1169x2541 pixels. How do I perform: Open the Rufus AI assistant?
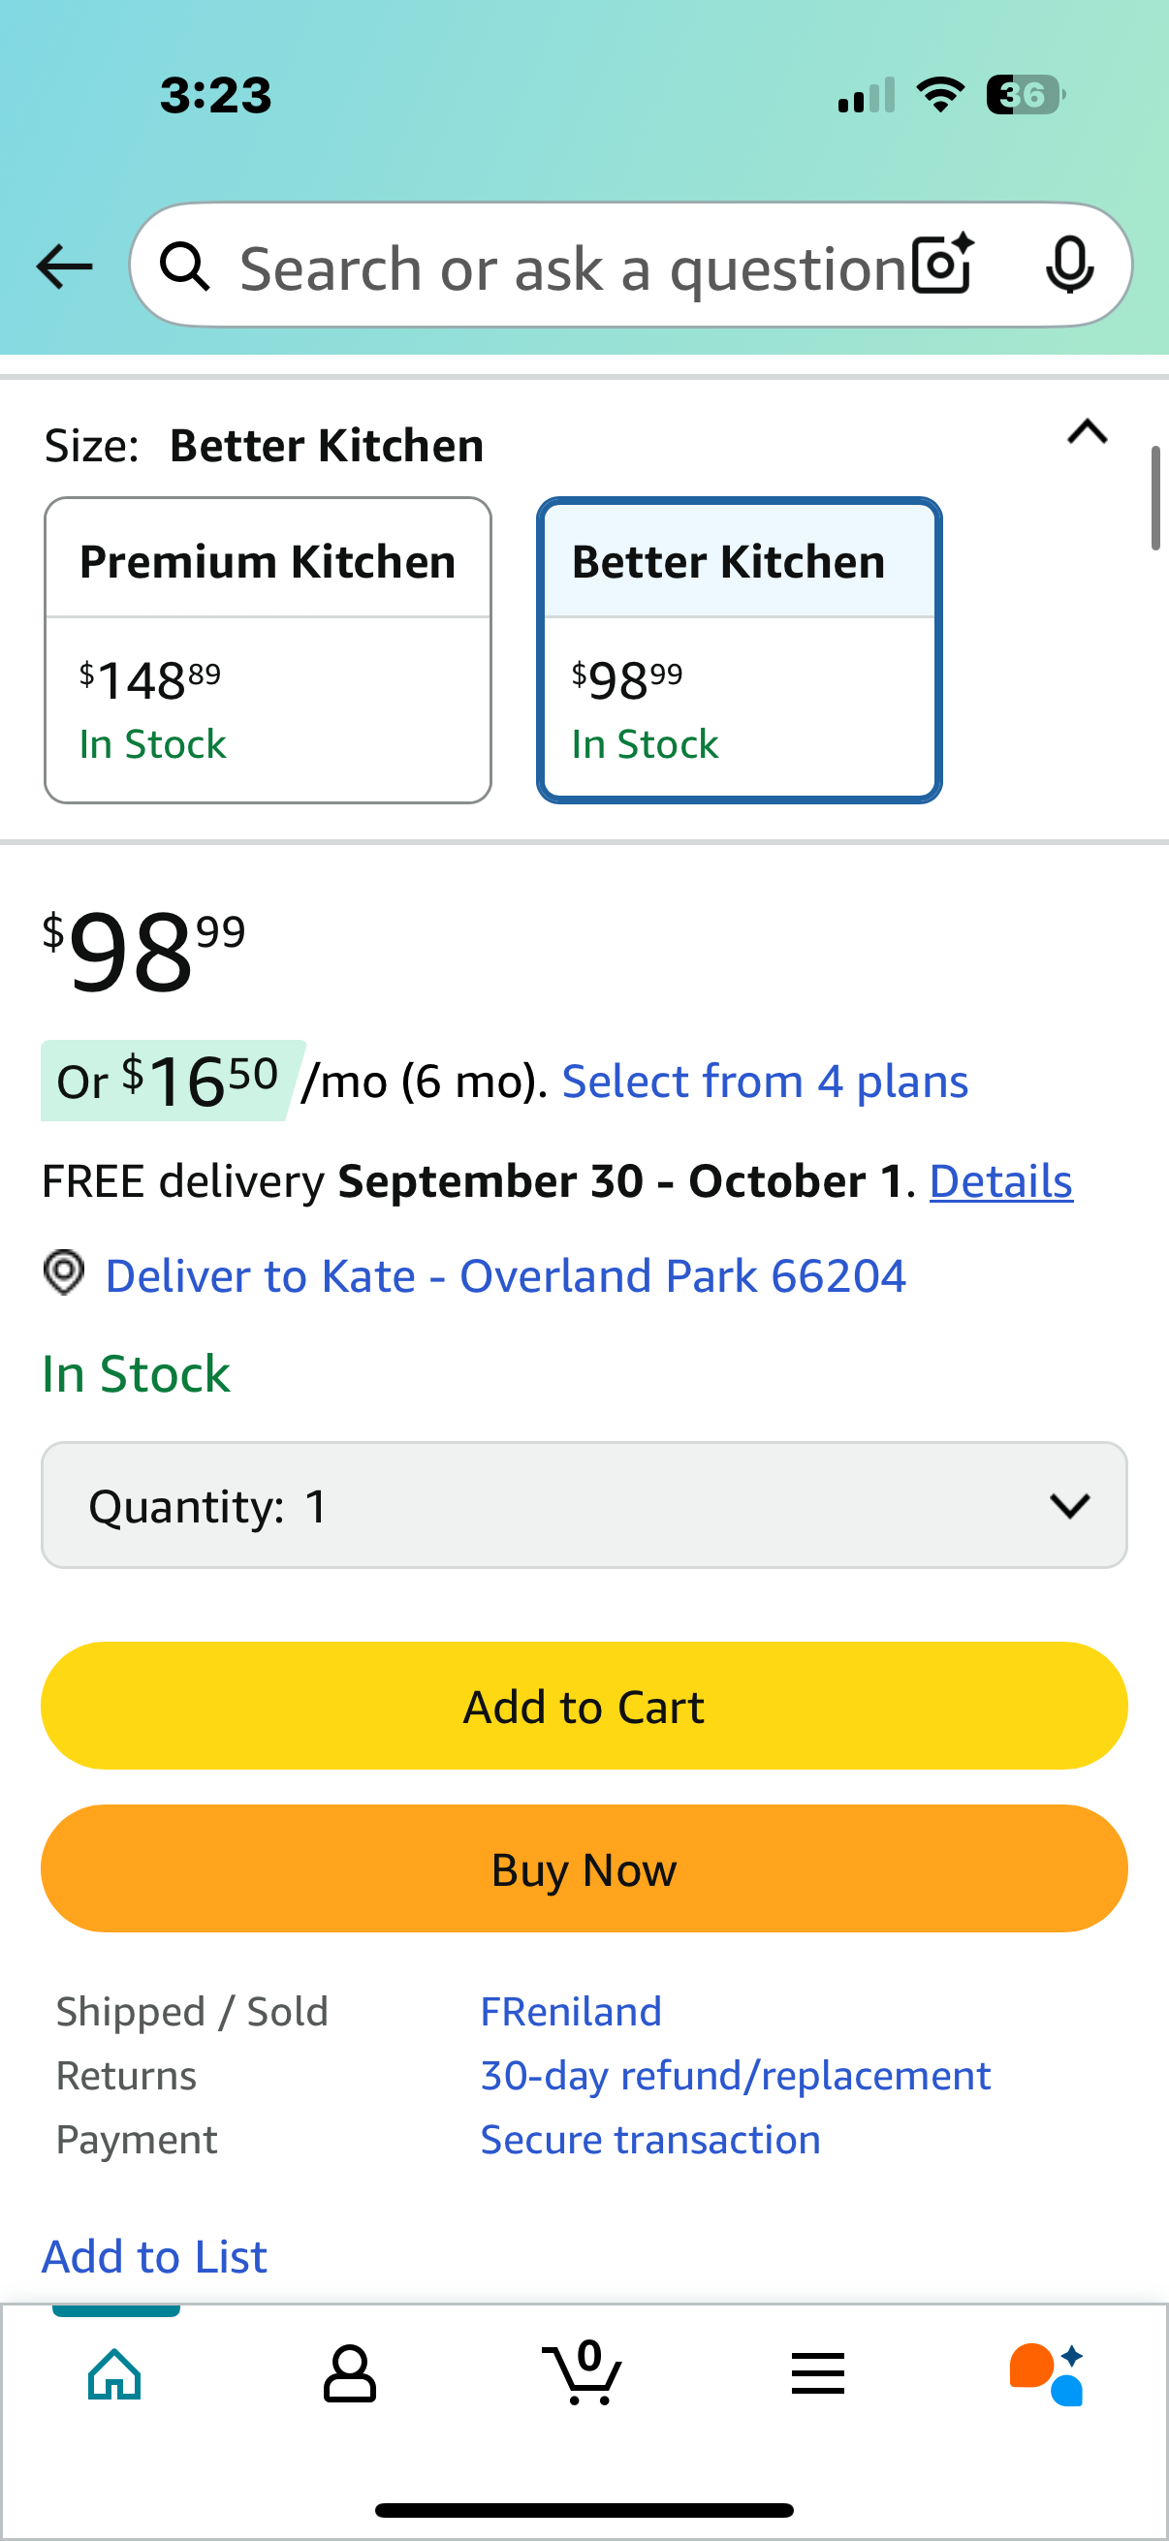(x=1048, y=2373)
